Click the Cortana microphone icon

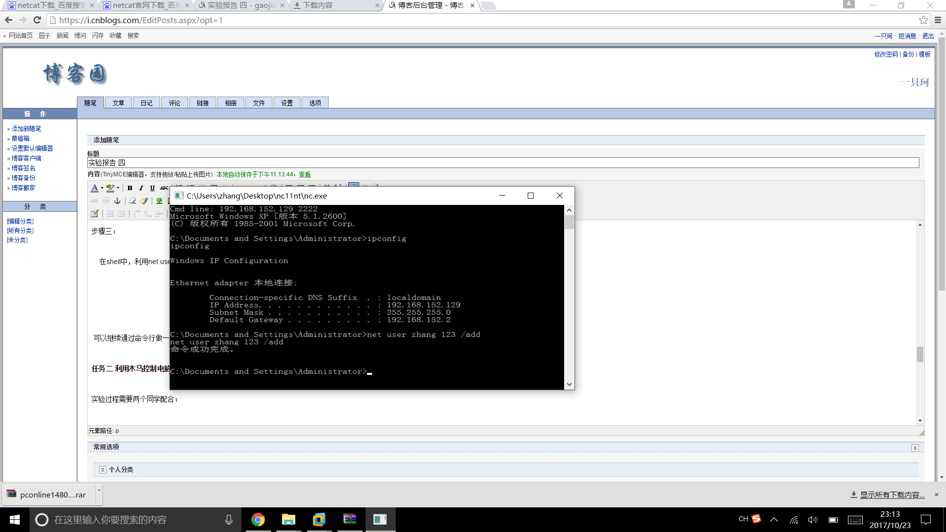coord(229,520)
